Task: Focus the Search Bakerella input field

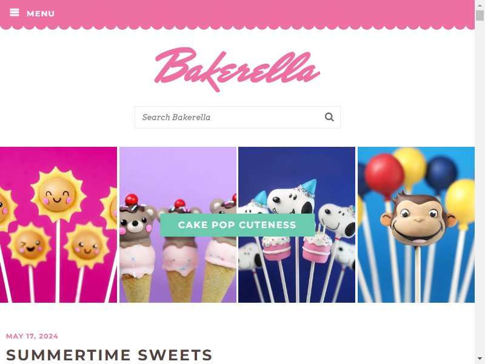Action: [x=238, y=117]
